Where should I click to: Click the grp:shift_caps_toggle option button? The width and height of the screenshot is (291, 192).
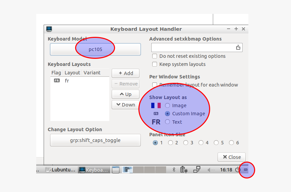(95, 140)
